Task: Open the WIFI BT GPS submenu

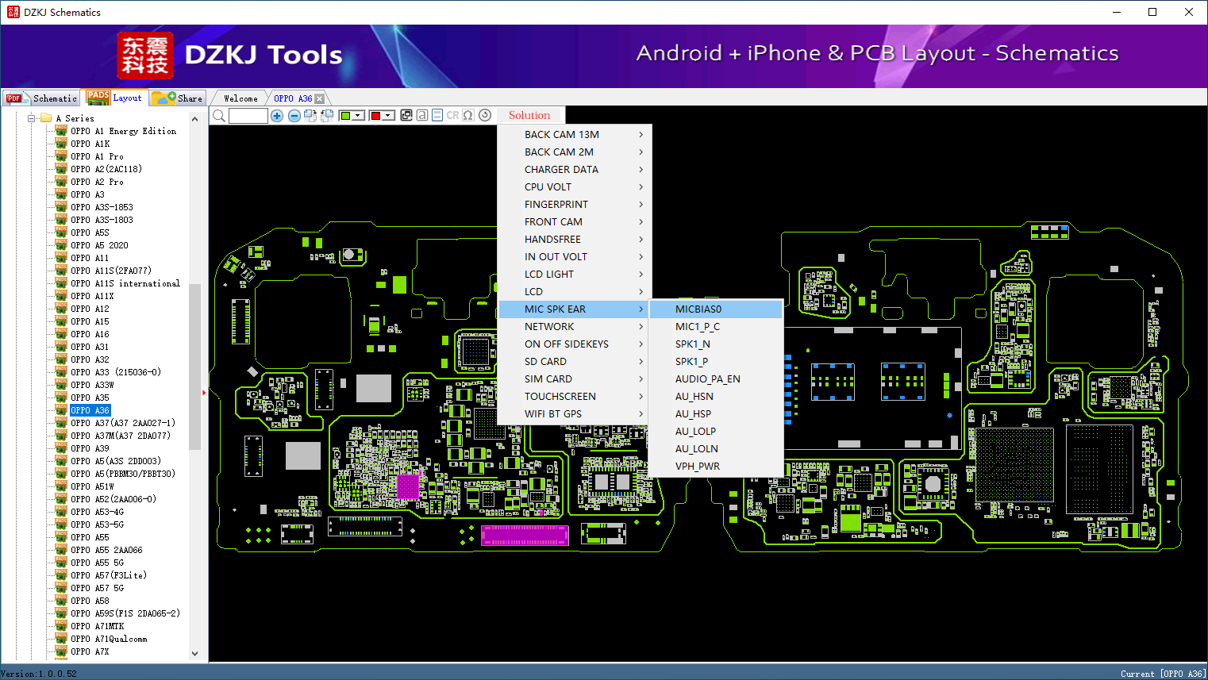Action: click(575, 414)
